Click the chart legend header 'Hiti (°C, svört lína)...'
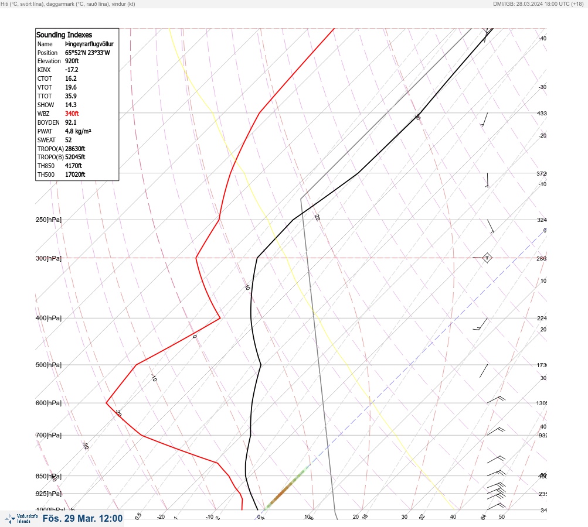This screenshot has height=527, width=588. 68,4
